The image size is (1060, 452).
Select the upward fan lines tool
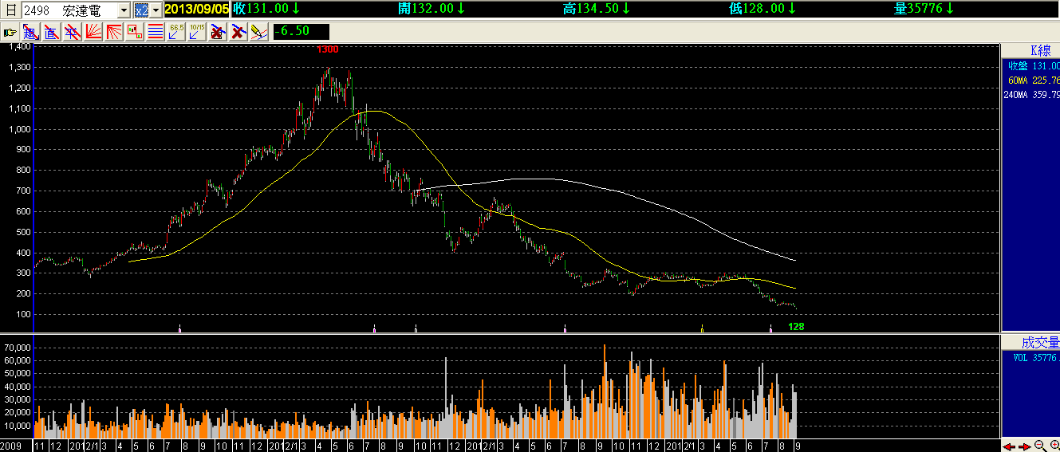pyautogui.click(x=93, y=32)
